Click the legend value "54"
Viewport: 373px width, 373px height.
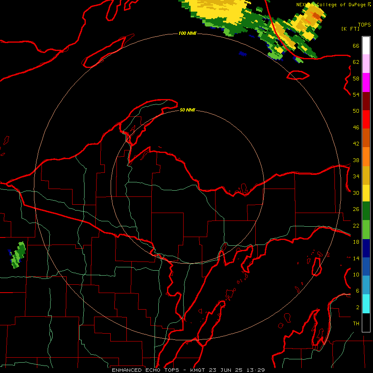pyautogui.click(x=356, y=94)
